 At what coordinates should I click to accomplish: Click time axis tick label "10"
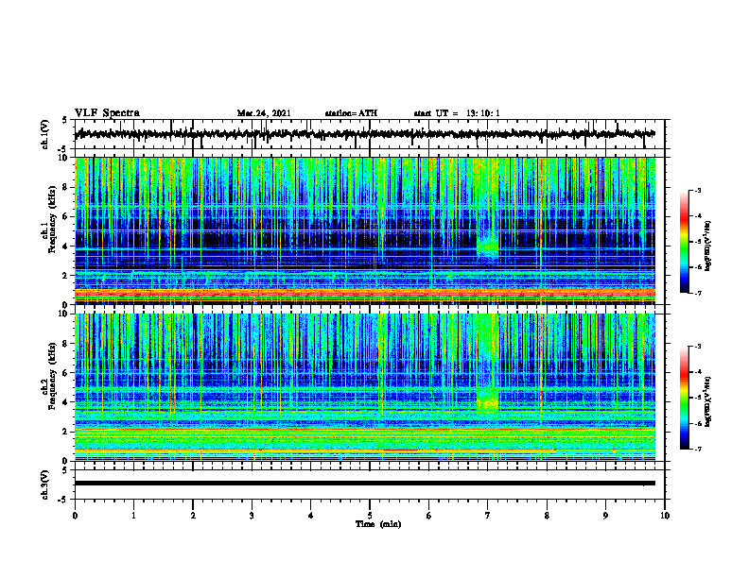[665, 516]
